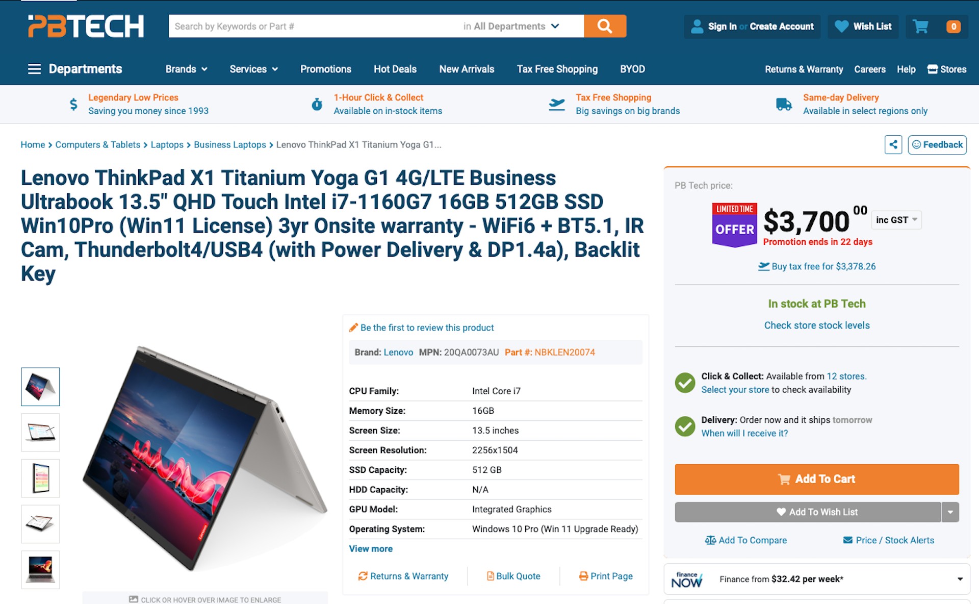The image size is (979, 604).
Task: Click the PB Tech logo
Action: point(86,26)
